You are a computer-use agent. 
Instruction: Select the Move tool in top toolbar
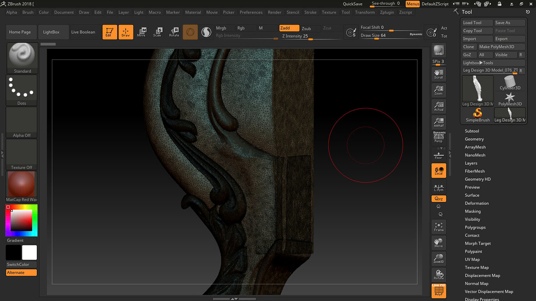pos(142,32)
